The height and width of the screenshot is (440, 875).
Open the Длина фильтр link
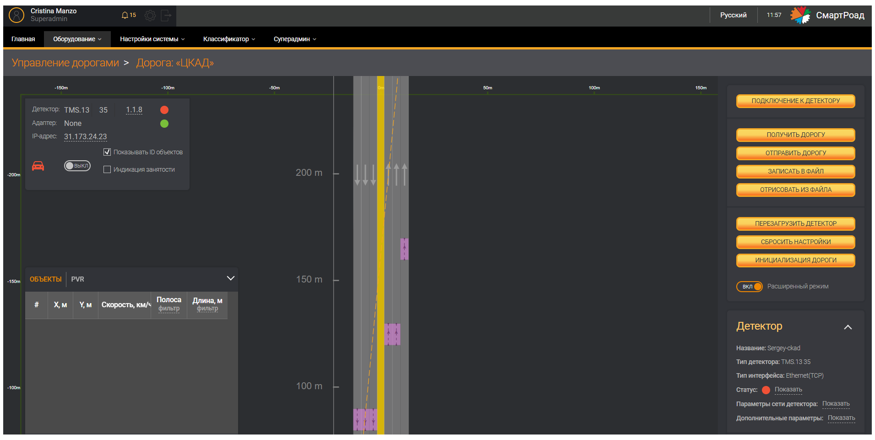click(x=207, y=309)
